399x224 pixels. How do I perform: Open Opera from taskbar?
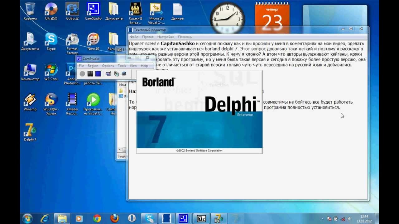[x=132, y=218]
